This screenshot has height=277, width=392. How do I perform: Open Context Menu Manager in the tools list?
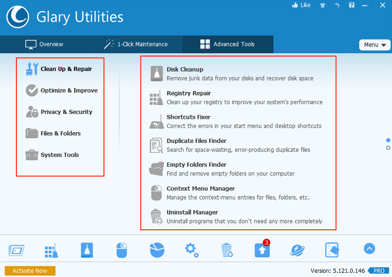(229, 193)
